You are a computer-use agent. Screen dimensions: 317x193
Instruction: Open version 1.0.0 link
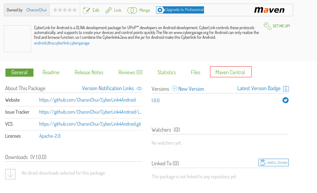155,100
